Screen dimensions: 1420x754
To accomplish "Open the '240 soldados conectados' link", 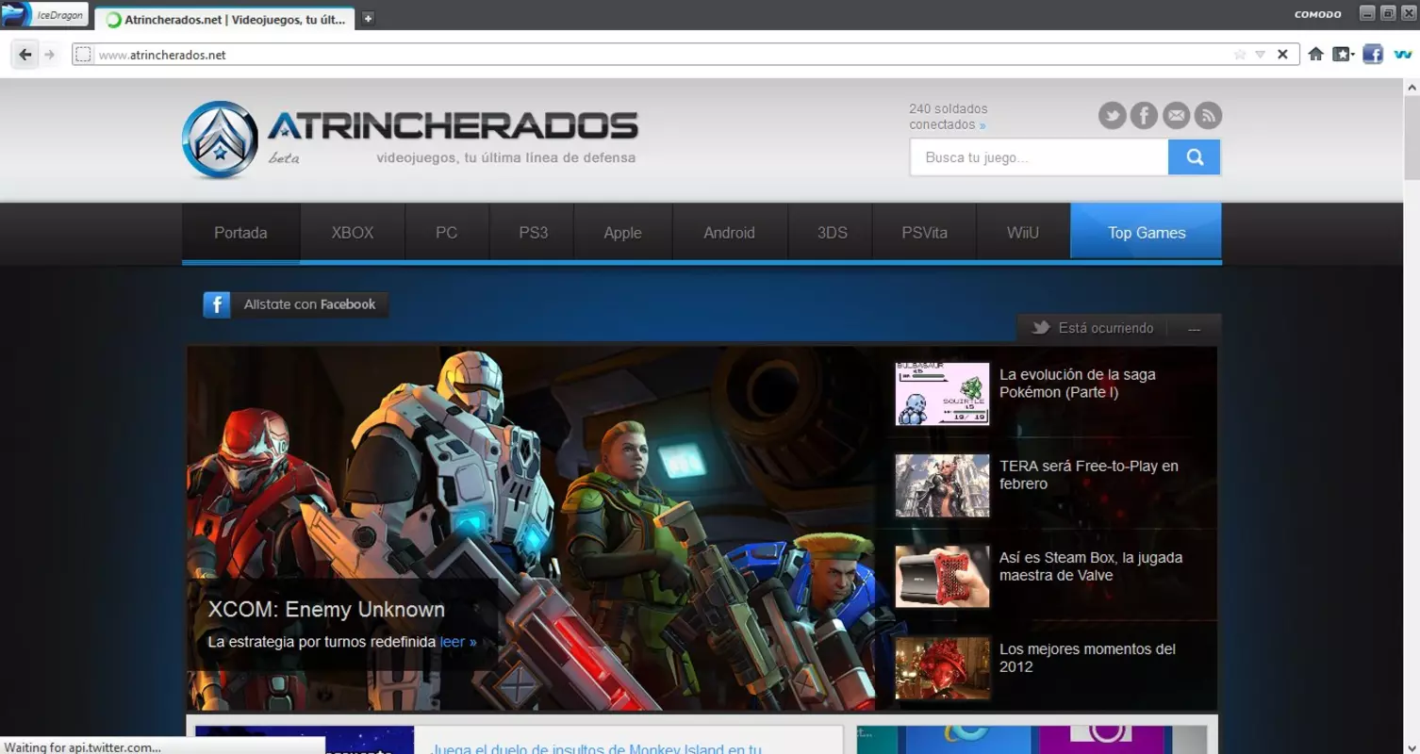I will (x=948, y=117).
